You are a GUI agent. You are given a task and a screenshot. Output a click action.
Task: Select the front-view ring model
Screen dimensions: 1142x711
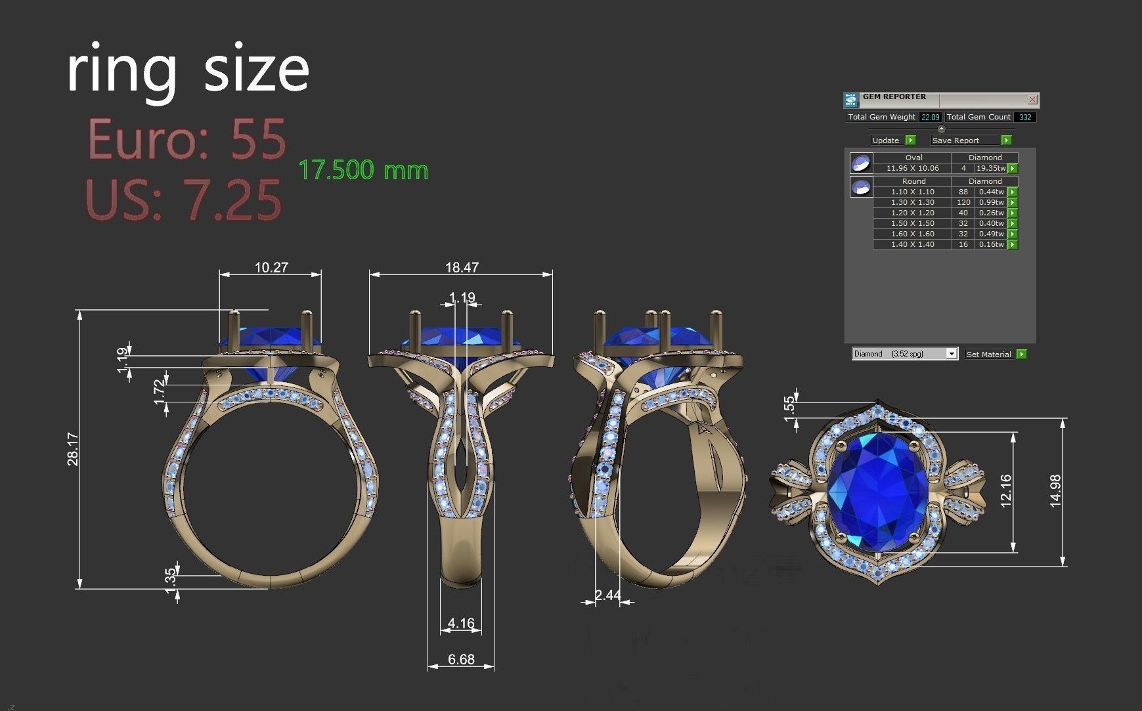click(x=270, y=448)
